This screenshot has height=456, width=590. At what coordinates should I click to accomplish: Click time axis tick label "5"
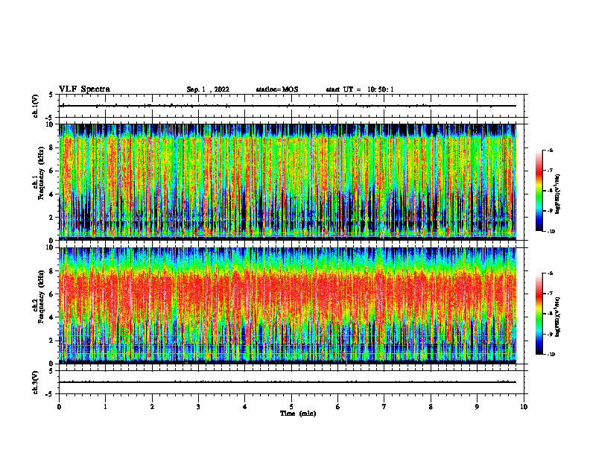coord(291,407)
